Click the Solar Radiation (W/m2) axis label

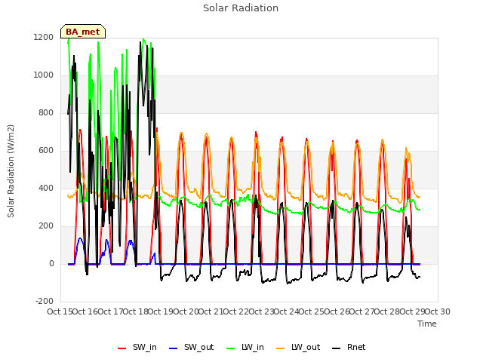(x=11, y=171)
